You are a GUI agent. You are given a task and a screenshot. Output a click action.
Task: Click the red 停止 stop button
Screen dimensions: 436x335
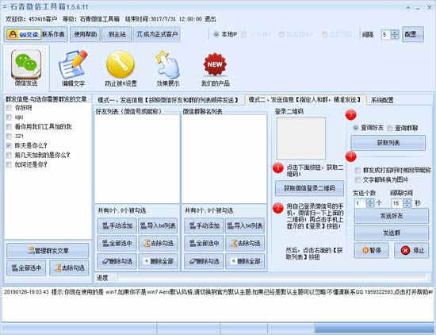click(x=411, y=250)
